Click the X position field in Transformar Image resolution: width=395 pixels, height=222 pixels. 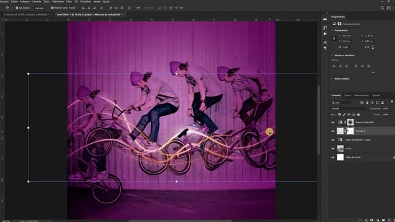point(370,36)
